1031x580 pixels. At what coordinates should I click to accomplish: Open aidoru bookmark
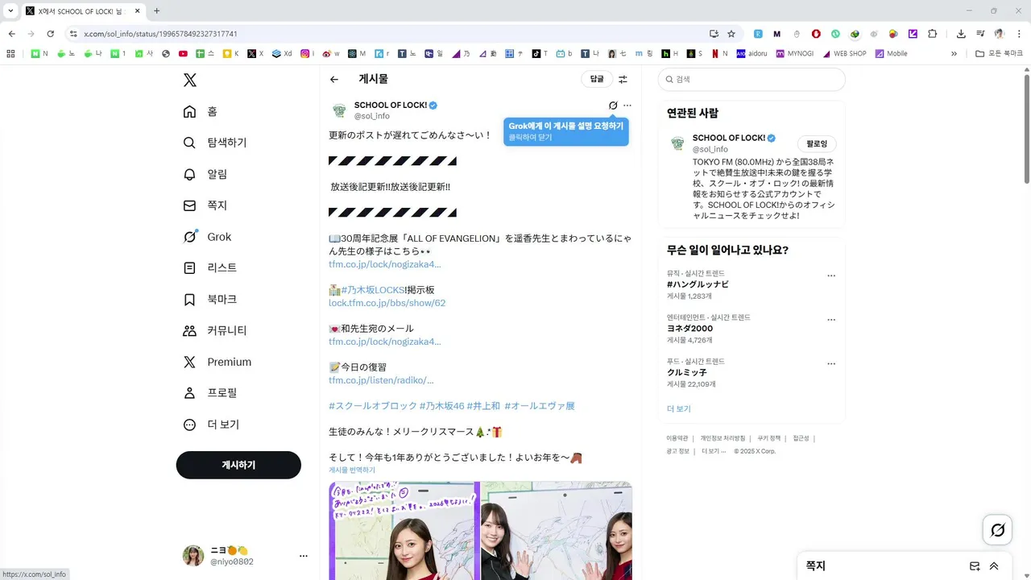pyautogui.click(x=752, y=54)
